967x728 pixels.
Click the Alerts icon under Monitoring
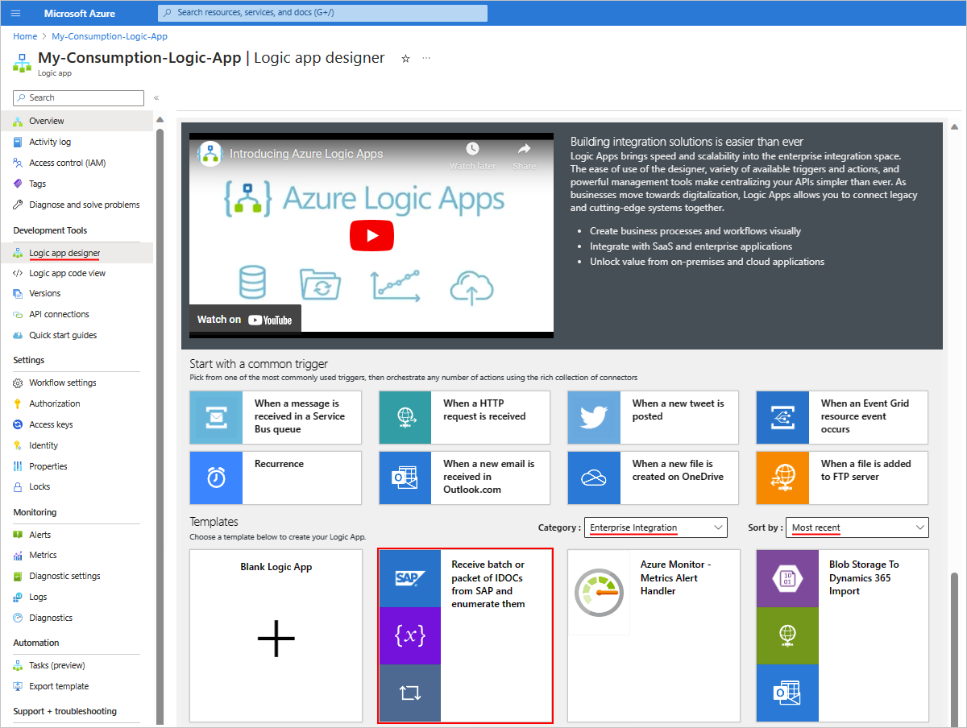[x=19, y=535]
